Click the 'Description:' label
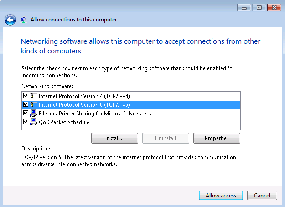285x207 pixels. 36,149
